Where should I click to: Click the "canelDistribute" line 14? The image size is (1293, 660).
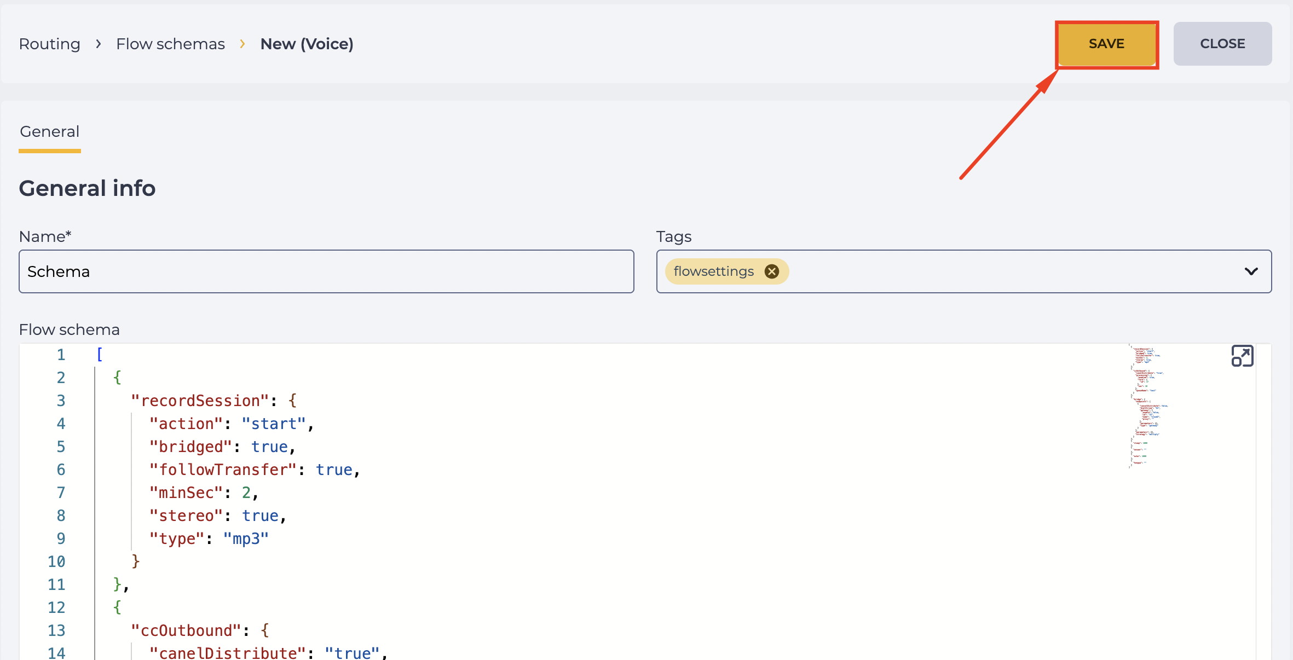click(x=268, y=653)
